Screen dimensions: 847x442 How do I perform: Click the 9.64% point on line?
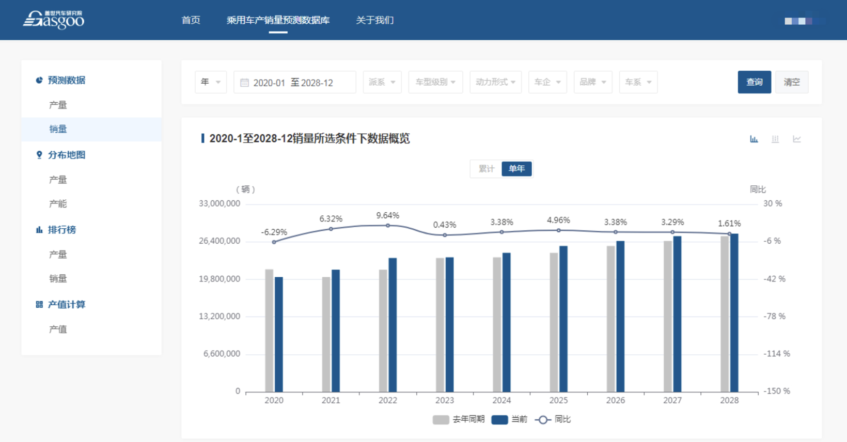click(388, 226)
